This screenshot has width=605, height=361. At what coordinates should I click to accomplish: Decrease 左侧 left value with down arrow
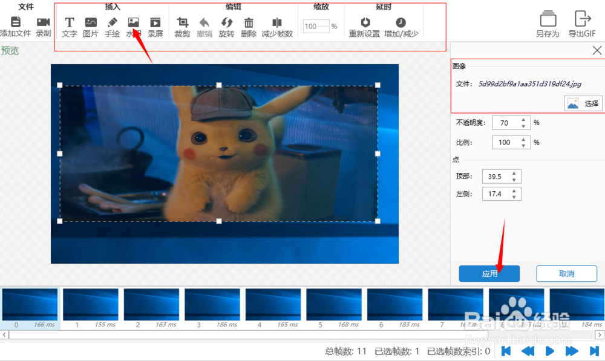pos(514,197)
